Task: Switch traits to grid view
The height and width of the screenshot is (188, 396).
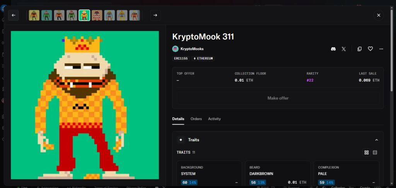Action: coord(366,152)
